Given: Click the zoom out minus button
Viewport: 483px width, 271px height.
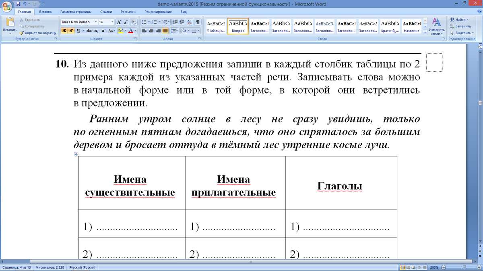Looking at the screenshot, I should click(x=444, y=267).
